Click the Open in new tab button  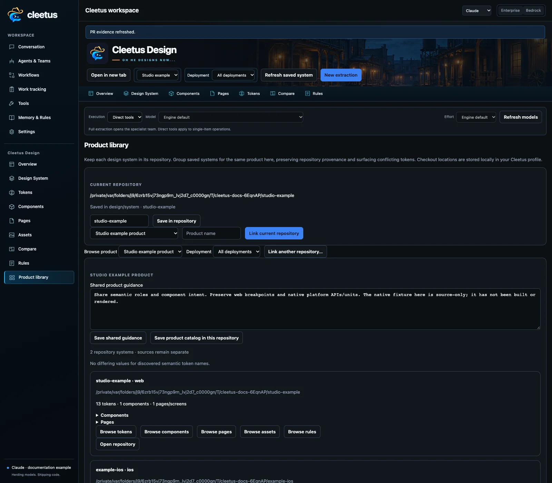pos(109,75)
